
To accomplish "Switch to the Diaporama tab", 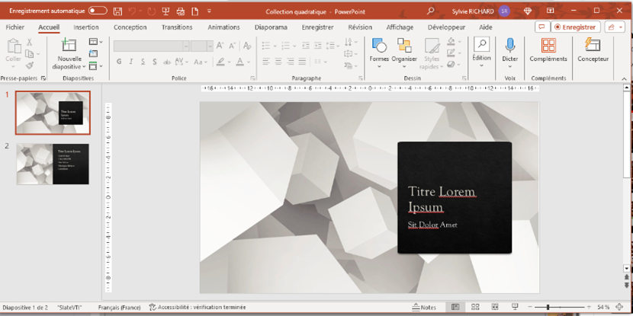I will click(271, 27).
